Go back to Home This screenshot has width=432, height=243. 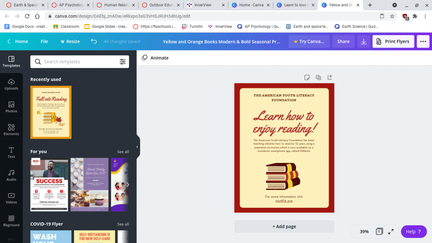(18, 41)
